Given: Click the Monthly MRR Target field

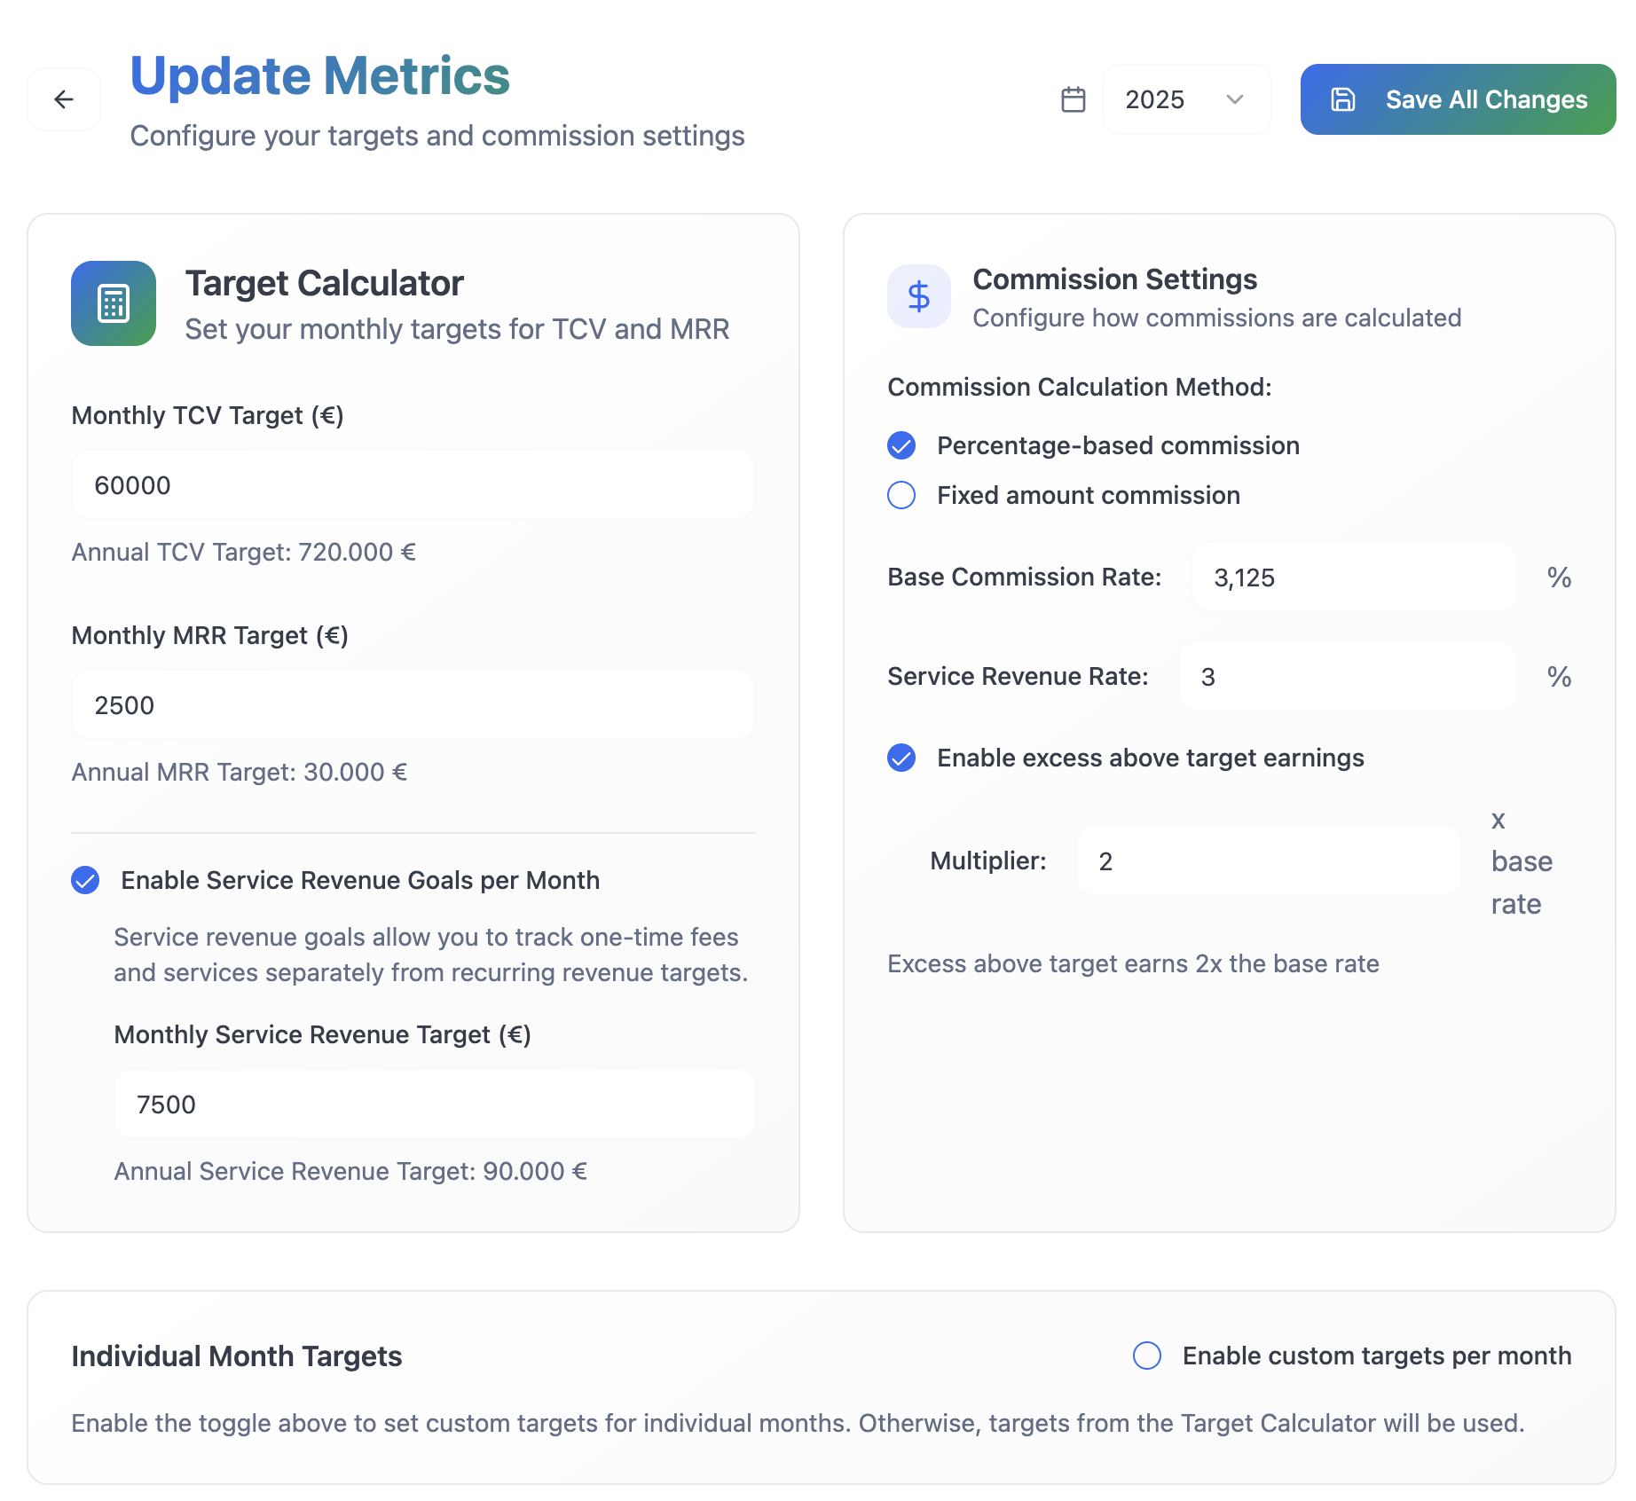Looking at the screenshot, I should [413, 704].
